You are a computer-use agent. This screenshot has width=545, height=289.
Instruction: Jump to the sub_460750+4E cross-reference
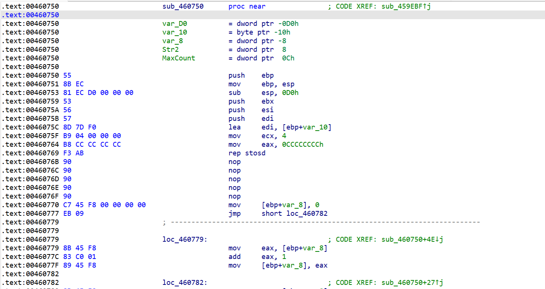(412, 239)
